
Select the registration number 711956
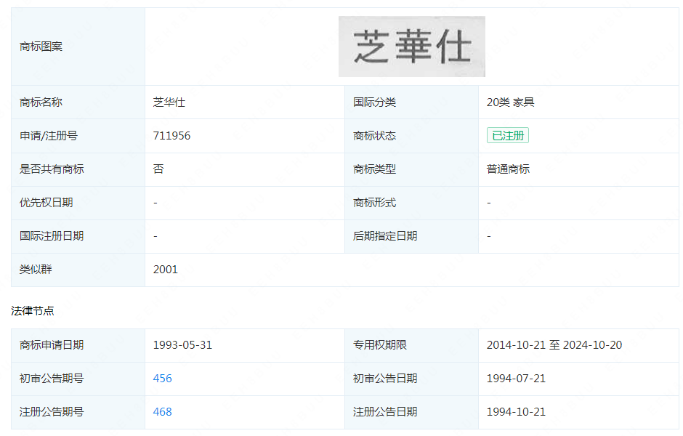171,135
